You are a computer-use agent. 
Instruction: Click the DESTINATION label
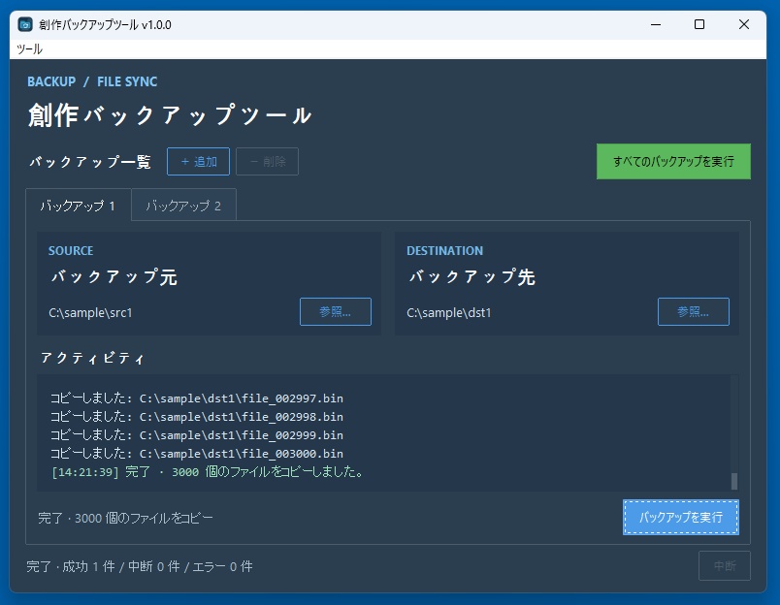pyautogui.click(x=444, y=250)
